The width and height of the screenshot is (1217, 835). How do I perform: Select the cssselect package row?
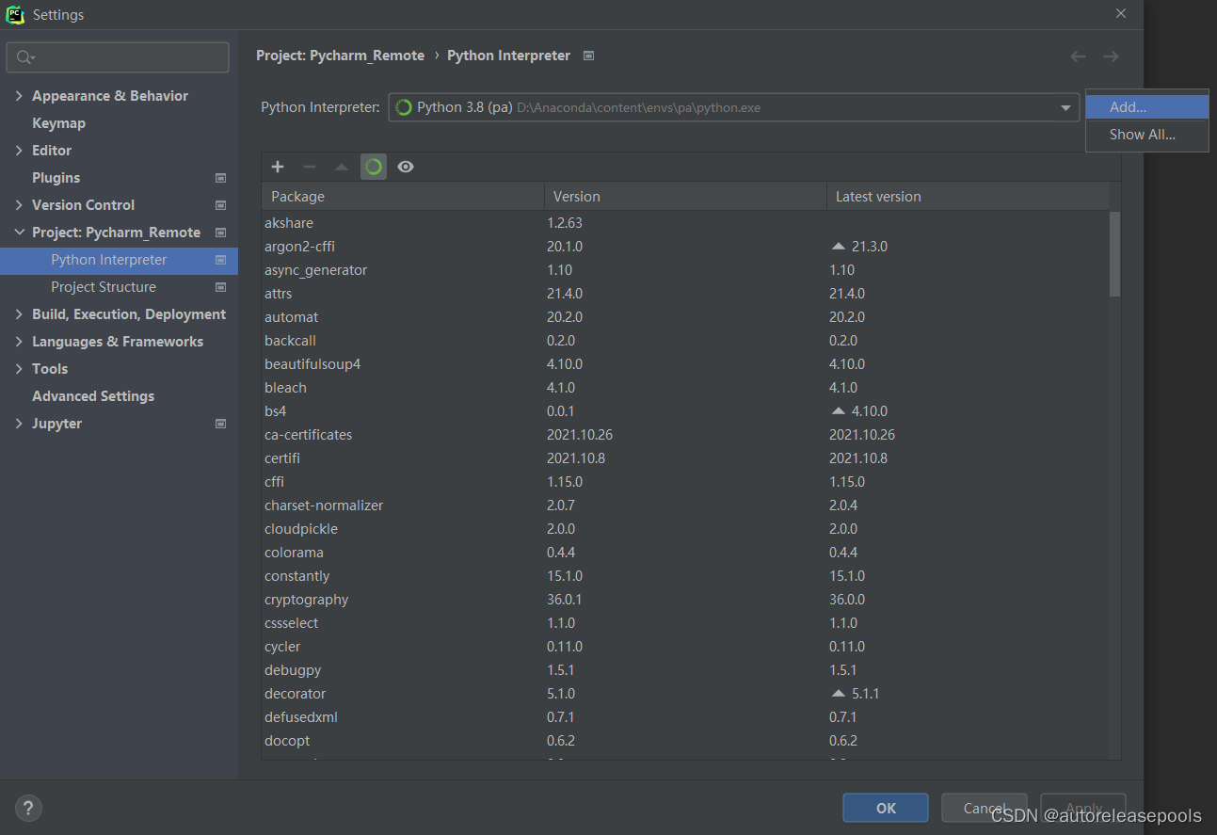point(685,623)
